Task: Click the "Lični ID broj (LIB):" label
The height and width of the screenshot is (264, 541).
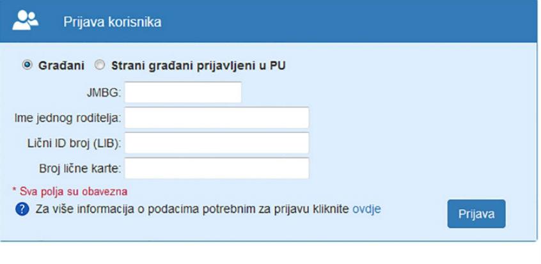Action: (71, 143)
